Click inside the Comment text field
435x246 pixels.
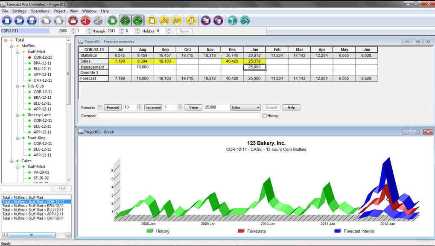[179, 116]
